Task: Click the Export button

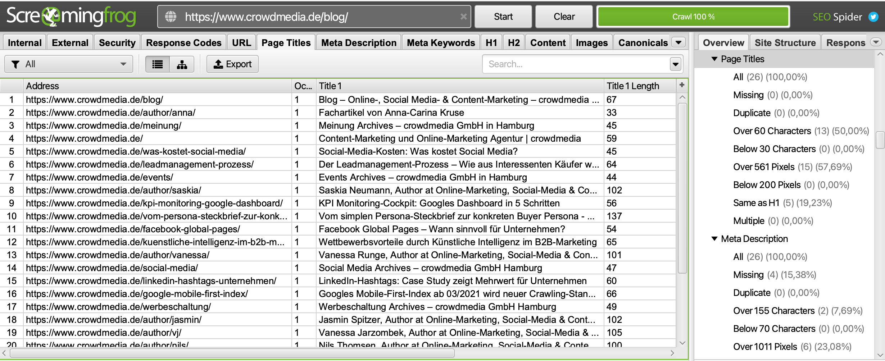Action: coord(232,64)
